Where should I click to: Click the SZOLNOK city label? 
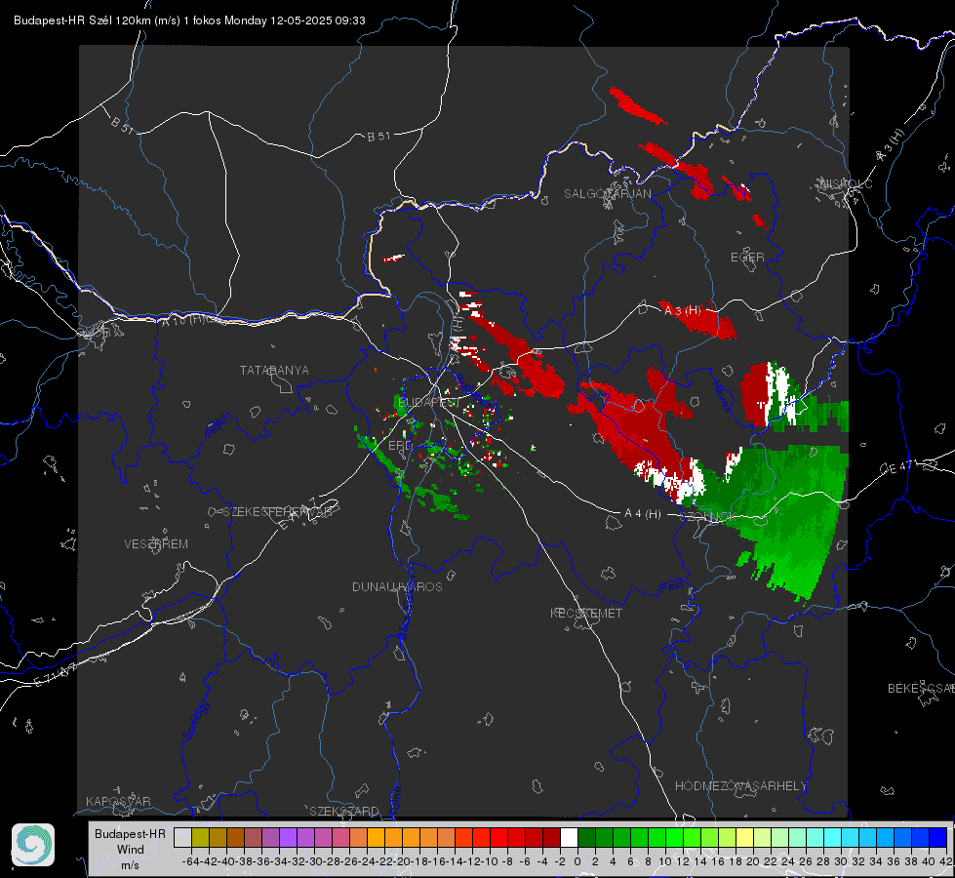pyautogui.click(x=707, y=516)
